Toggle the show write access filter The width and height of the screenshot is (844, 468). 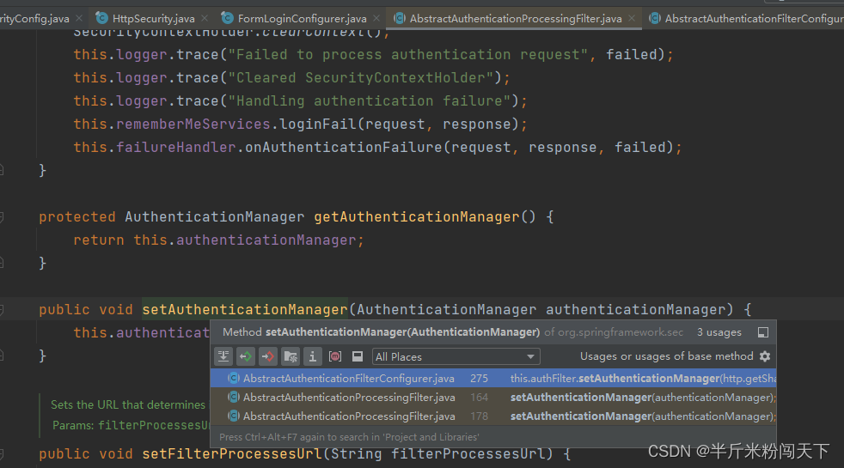268,356
